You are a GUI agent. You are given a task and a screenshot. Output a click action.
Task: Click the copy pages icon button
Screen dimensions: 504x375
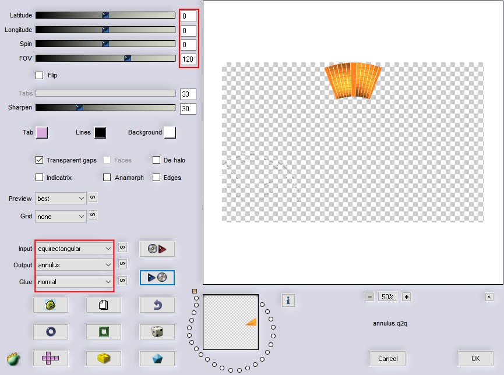[x=104, y=305]
